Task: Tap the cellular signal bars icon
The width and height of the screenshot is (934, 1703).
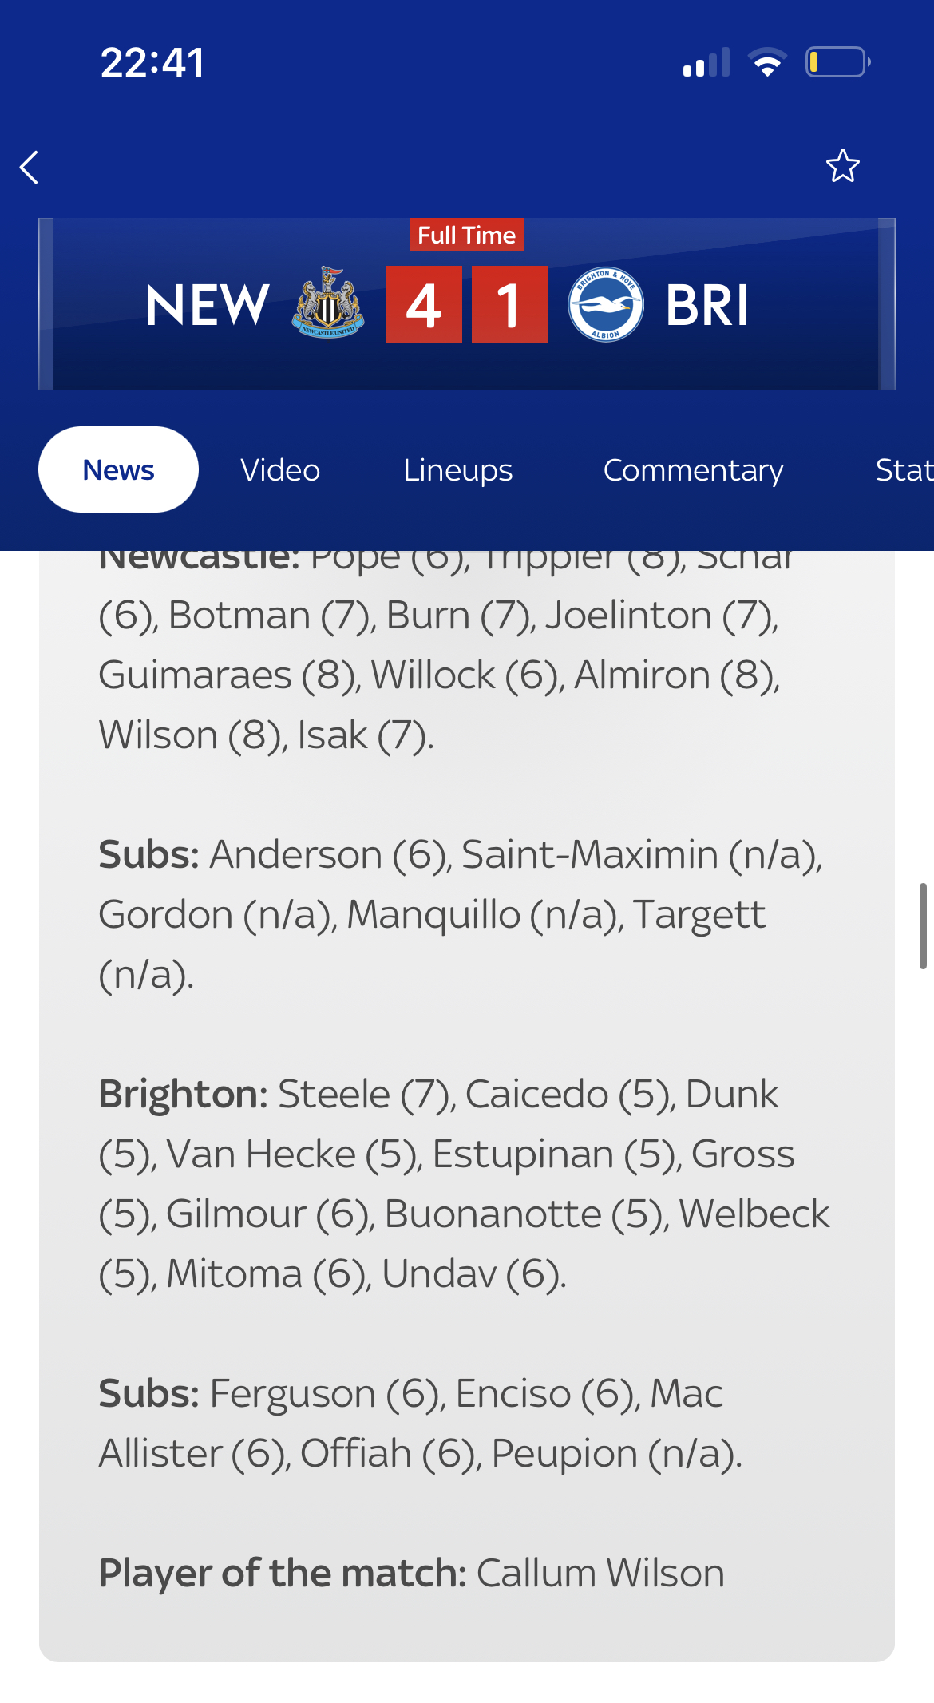Action: point(706,62)
